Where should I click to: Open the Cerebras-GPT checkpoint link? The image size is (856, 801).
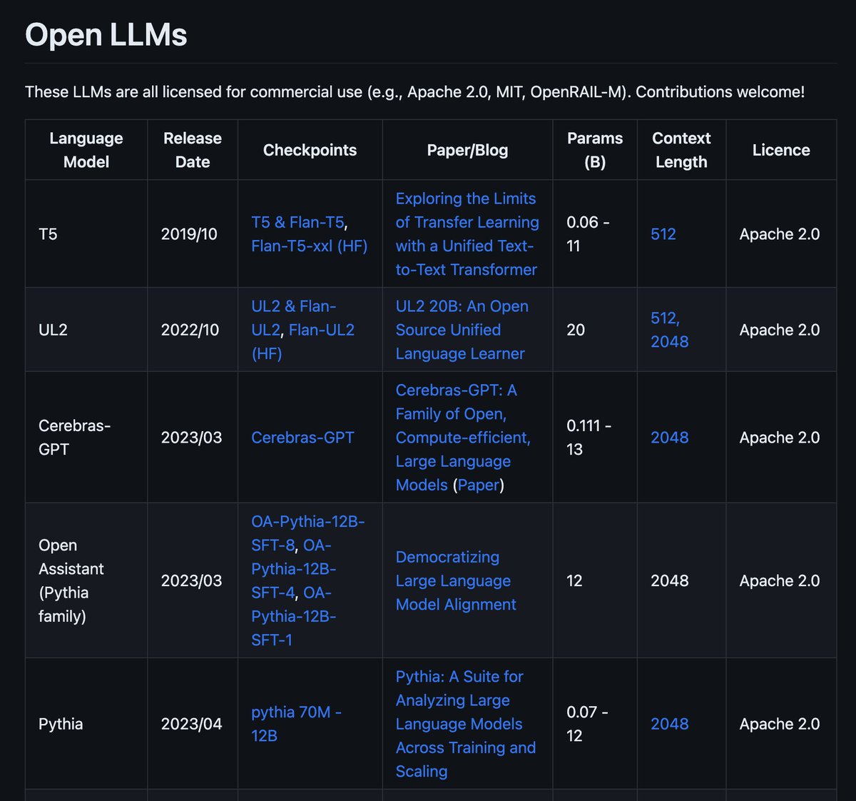tap(302, 438)
